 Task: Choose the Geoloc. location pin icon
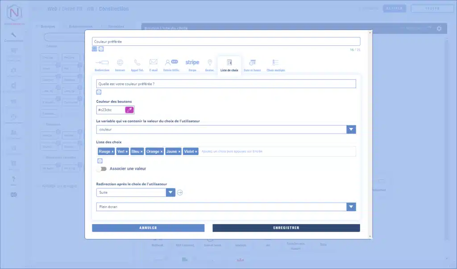click(210, 63)
